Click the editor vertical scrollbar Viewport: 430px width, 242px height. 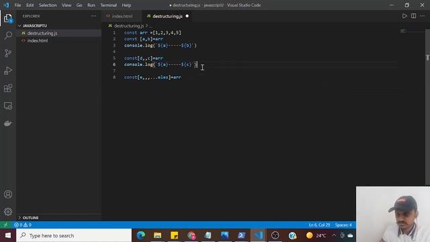[x=427, y=107]
